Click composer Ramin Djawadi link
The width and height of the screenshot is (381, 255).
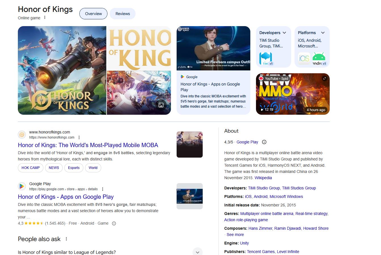coord(288,228)
